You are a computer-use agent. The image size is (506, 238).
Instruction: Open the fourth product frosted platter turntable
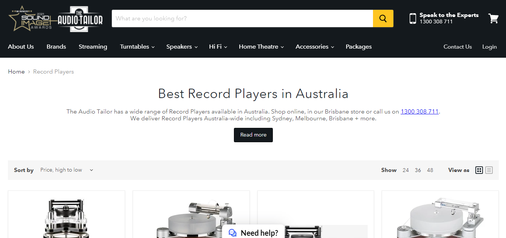(440, 215)
